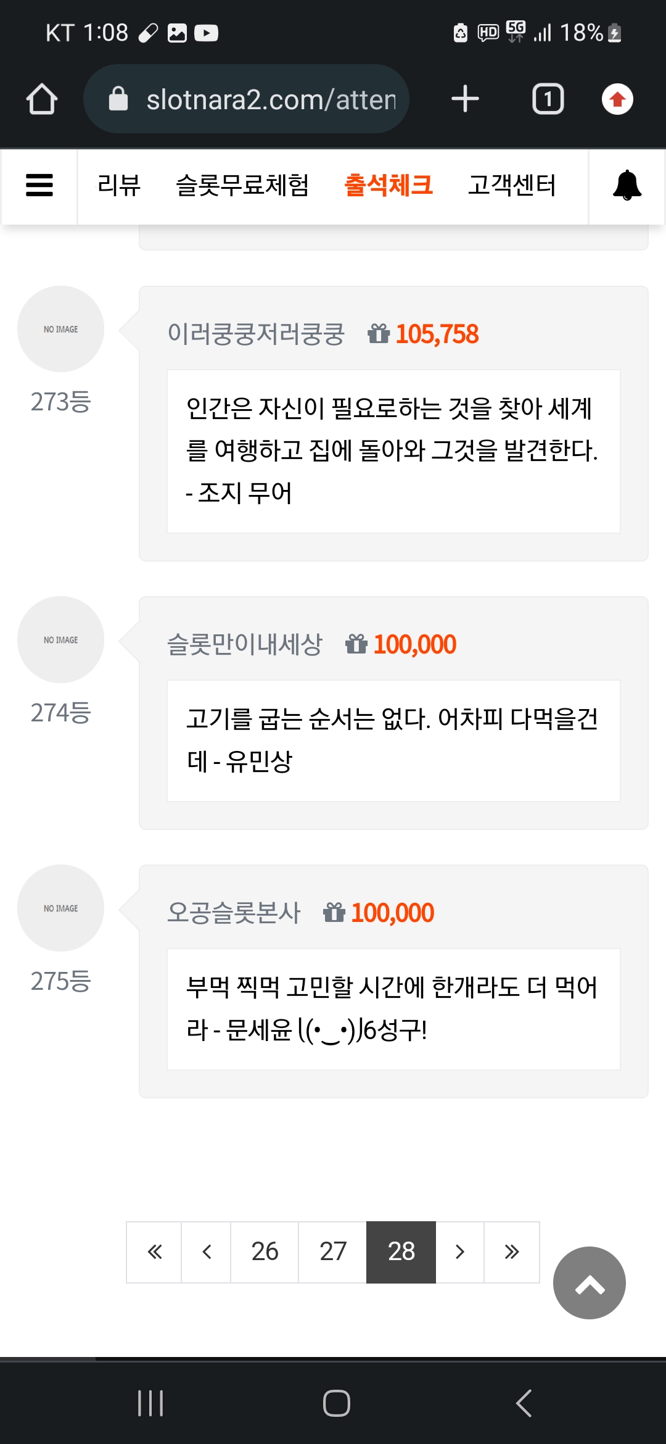Screen dimensions: 666x1444
Task: Open the tab switcher showing 1
Action: 548,99
